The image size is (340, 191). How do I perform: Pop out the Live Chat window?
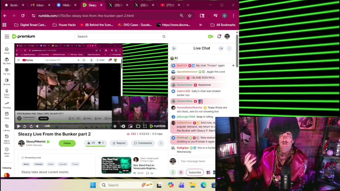[221, 48]
